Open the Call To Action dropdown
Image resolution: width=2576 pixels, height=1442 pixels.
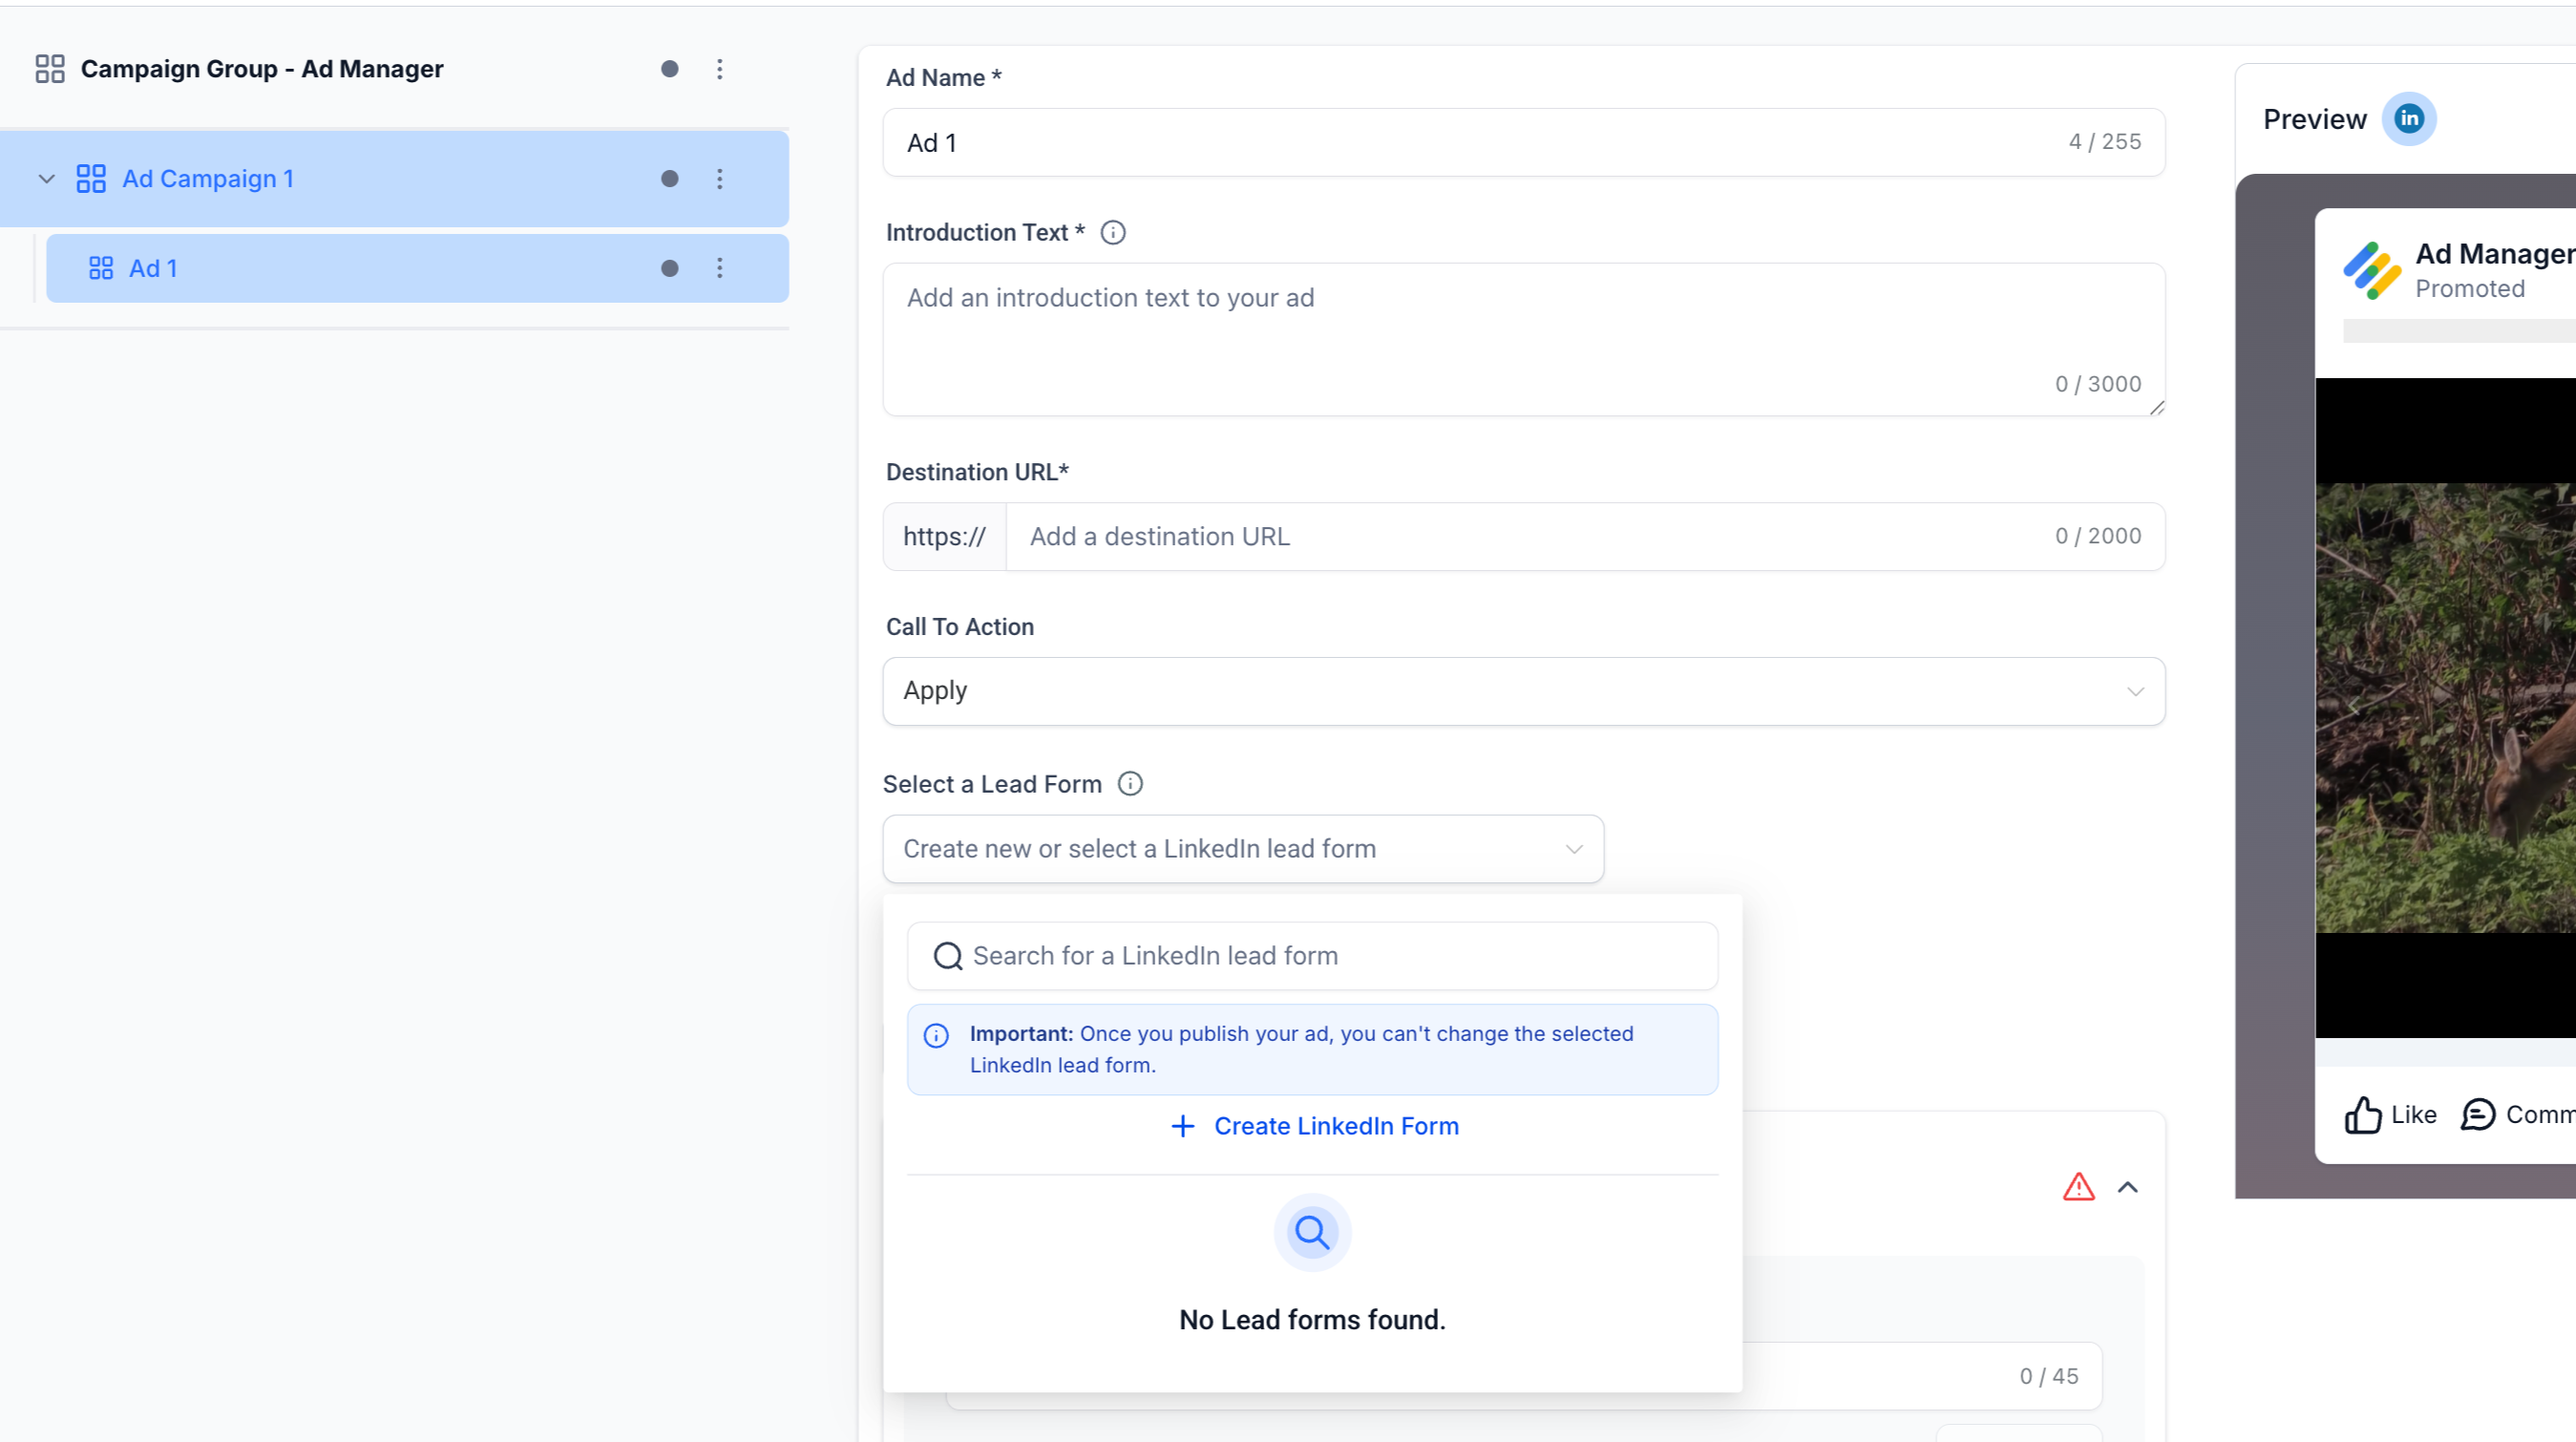coord(1523,691)
